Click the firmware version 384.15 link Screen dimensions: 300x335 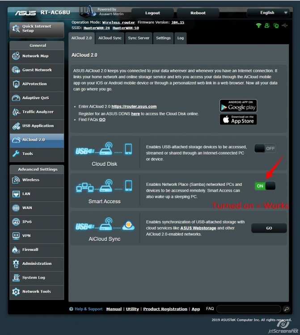point(177,22)
